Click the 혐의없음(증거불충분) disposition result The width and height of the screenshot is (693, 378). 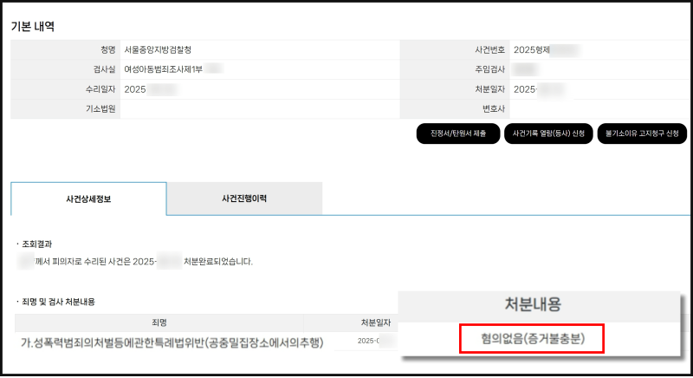point(530,339)
